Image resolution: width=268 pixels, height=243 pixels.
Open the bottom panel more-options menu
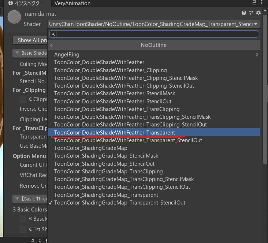[x=40, y=241]
